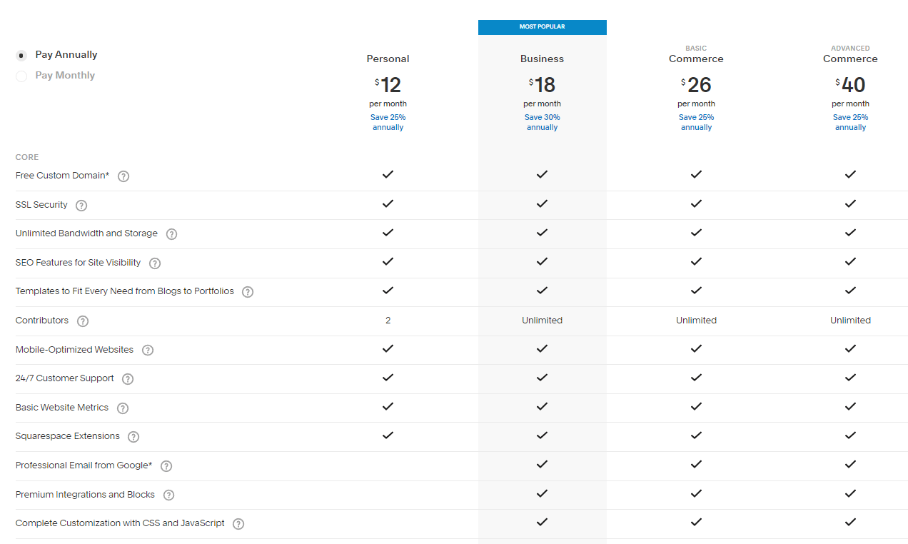
Task: Open Squarespace Extensions help icon
Action: pos(133,437)
